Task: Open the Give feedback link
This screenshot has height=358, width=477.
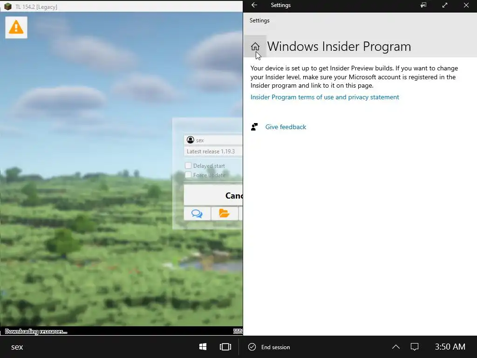Action: coord(286,127)
